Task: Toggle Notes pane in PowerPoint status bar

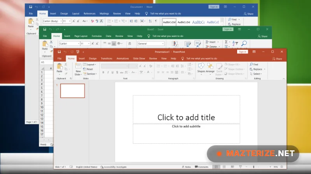Action: [x=186, y=167]
